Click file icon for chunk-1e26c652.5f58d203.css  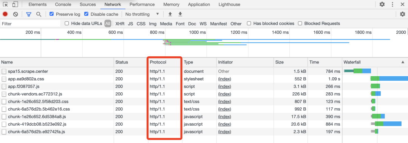4,102
